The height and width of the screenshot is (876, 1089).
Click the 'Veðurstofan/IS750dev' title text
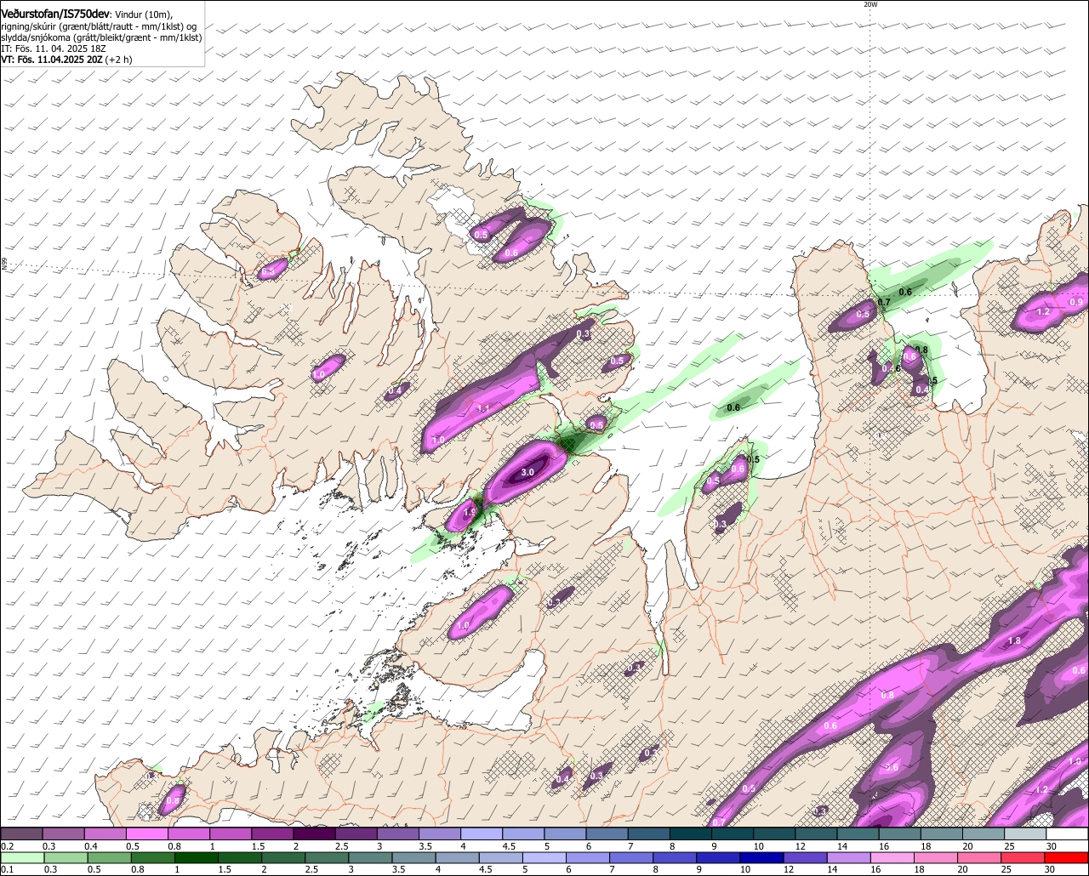[x=55, y=14]
